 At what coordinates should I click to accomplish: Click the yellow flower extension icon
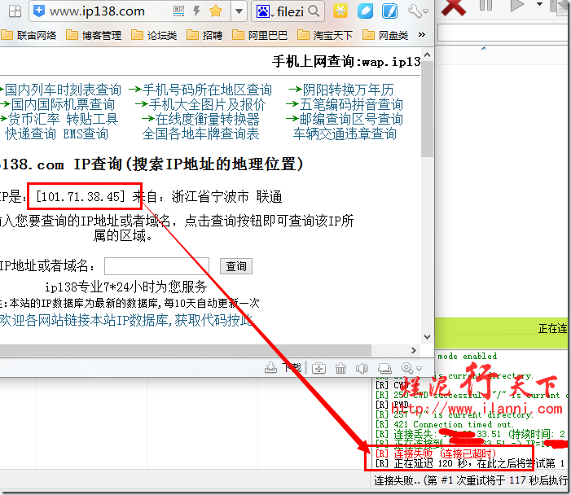[x=340, y=11]
